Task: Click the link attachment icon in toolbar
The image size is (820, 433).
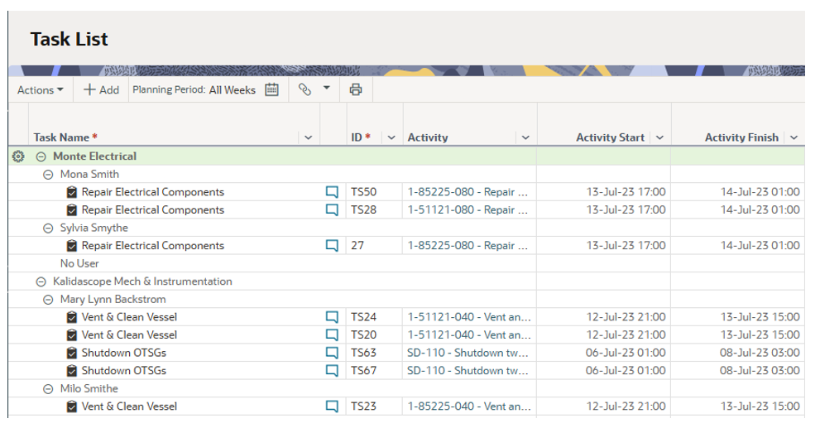Action: [305, 90]
